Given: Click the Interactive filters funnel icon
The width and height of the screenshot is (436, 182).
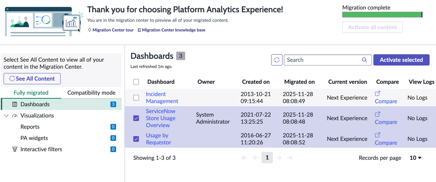Looking at the screenshot, I should click(x=15, y=149).
